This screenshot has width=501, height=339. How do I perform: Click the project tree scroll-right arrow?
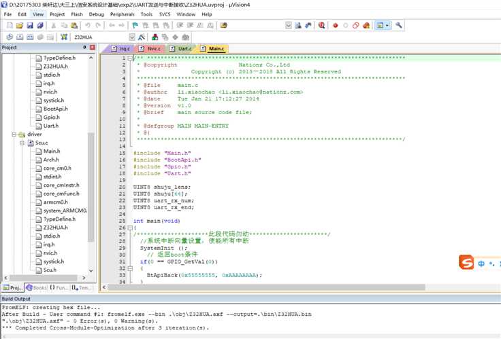click(x=84, y=278)
